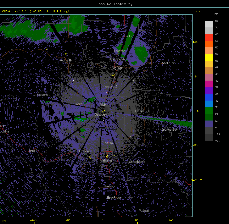Click the 50 tick on bottom axis

click(x=137, y=221)
